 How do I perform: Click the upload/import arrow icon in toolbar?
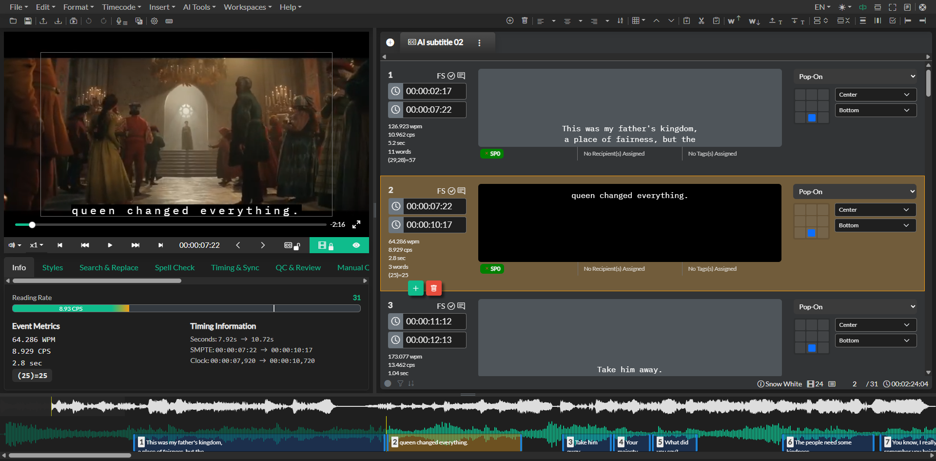pos(43,21)
